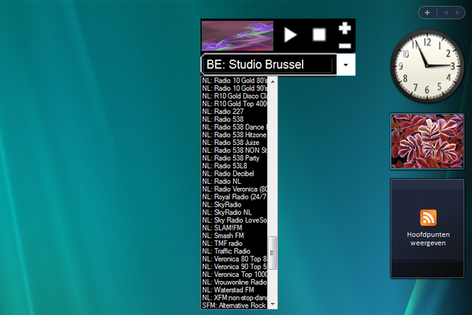Select NL: Traffic Radio

point(234,251)
